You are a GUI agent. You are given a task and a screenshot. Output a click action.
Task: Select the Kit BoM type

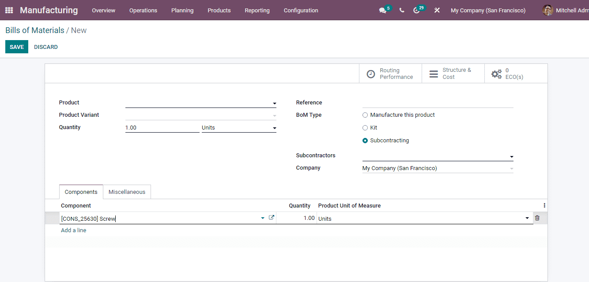[366, 127]
